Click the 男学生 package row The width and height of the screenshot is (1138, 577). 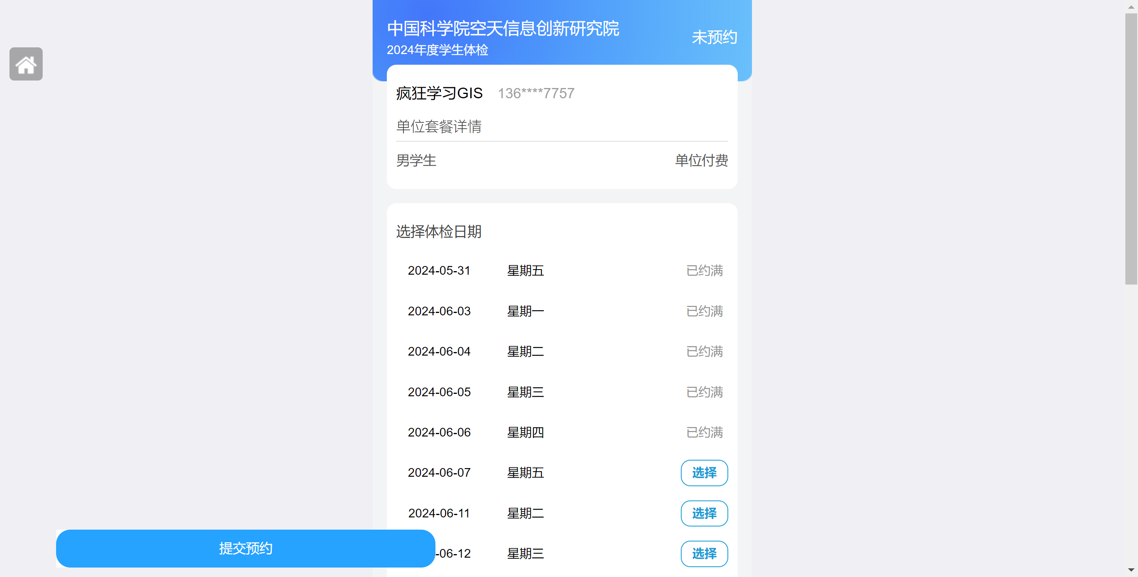pyautogui.click(x=416, y=161)
